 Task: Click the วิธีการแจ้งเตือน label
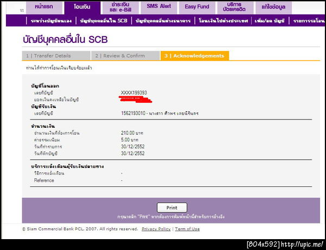(x=49, y=173)
